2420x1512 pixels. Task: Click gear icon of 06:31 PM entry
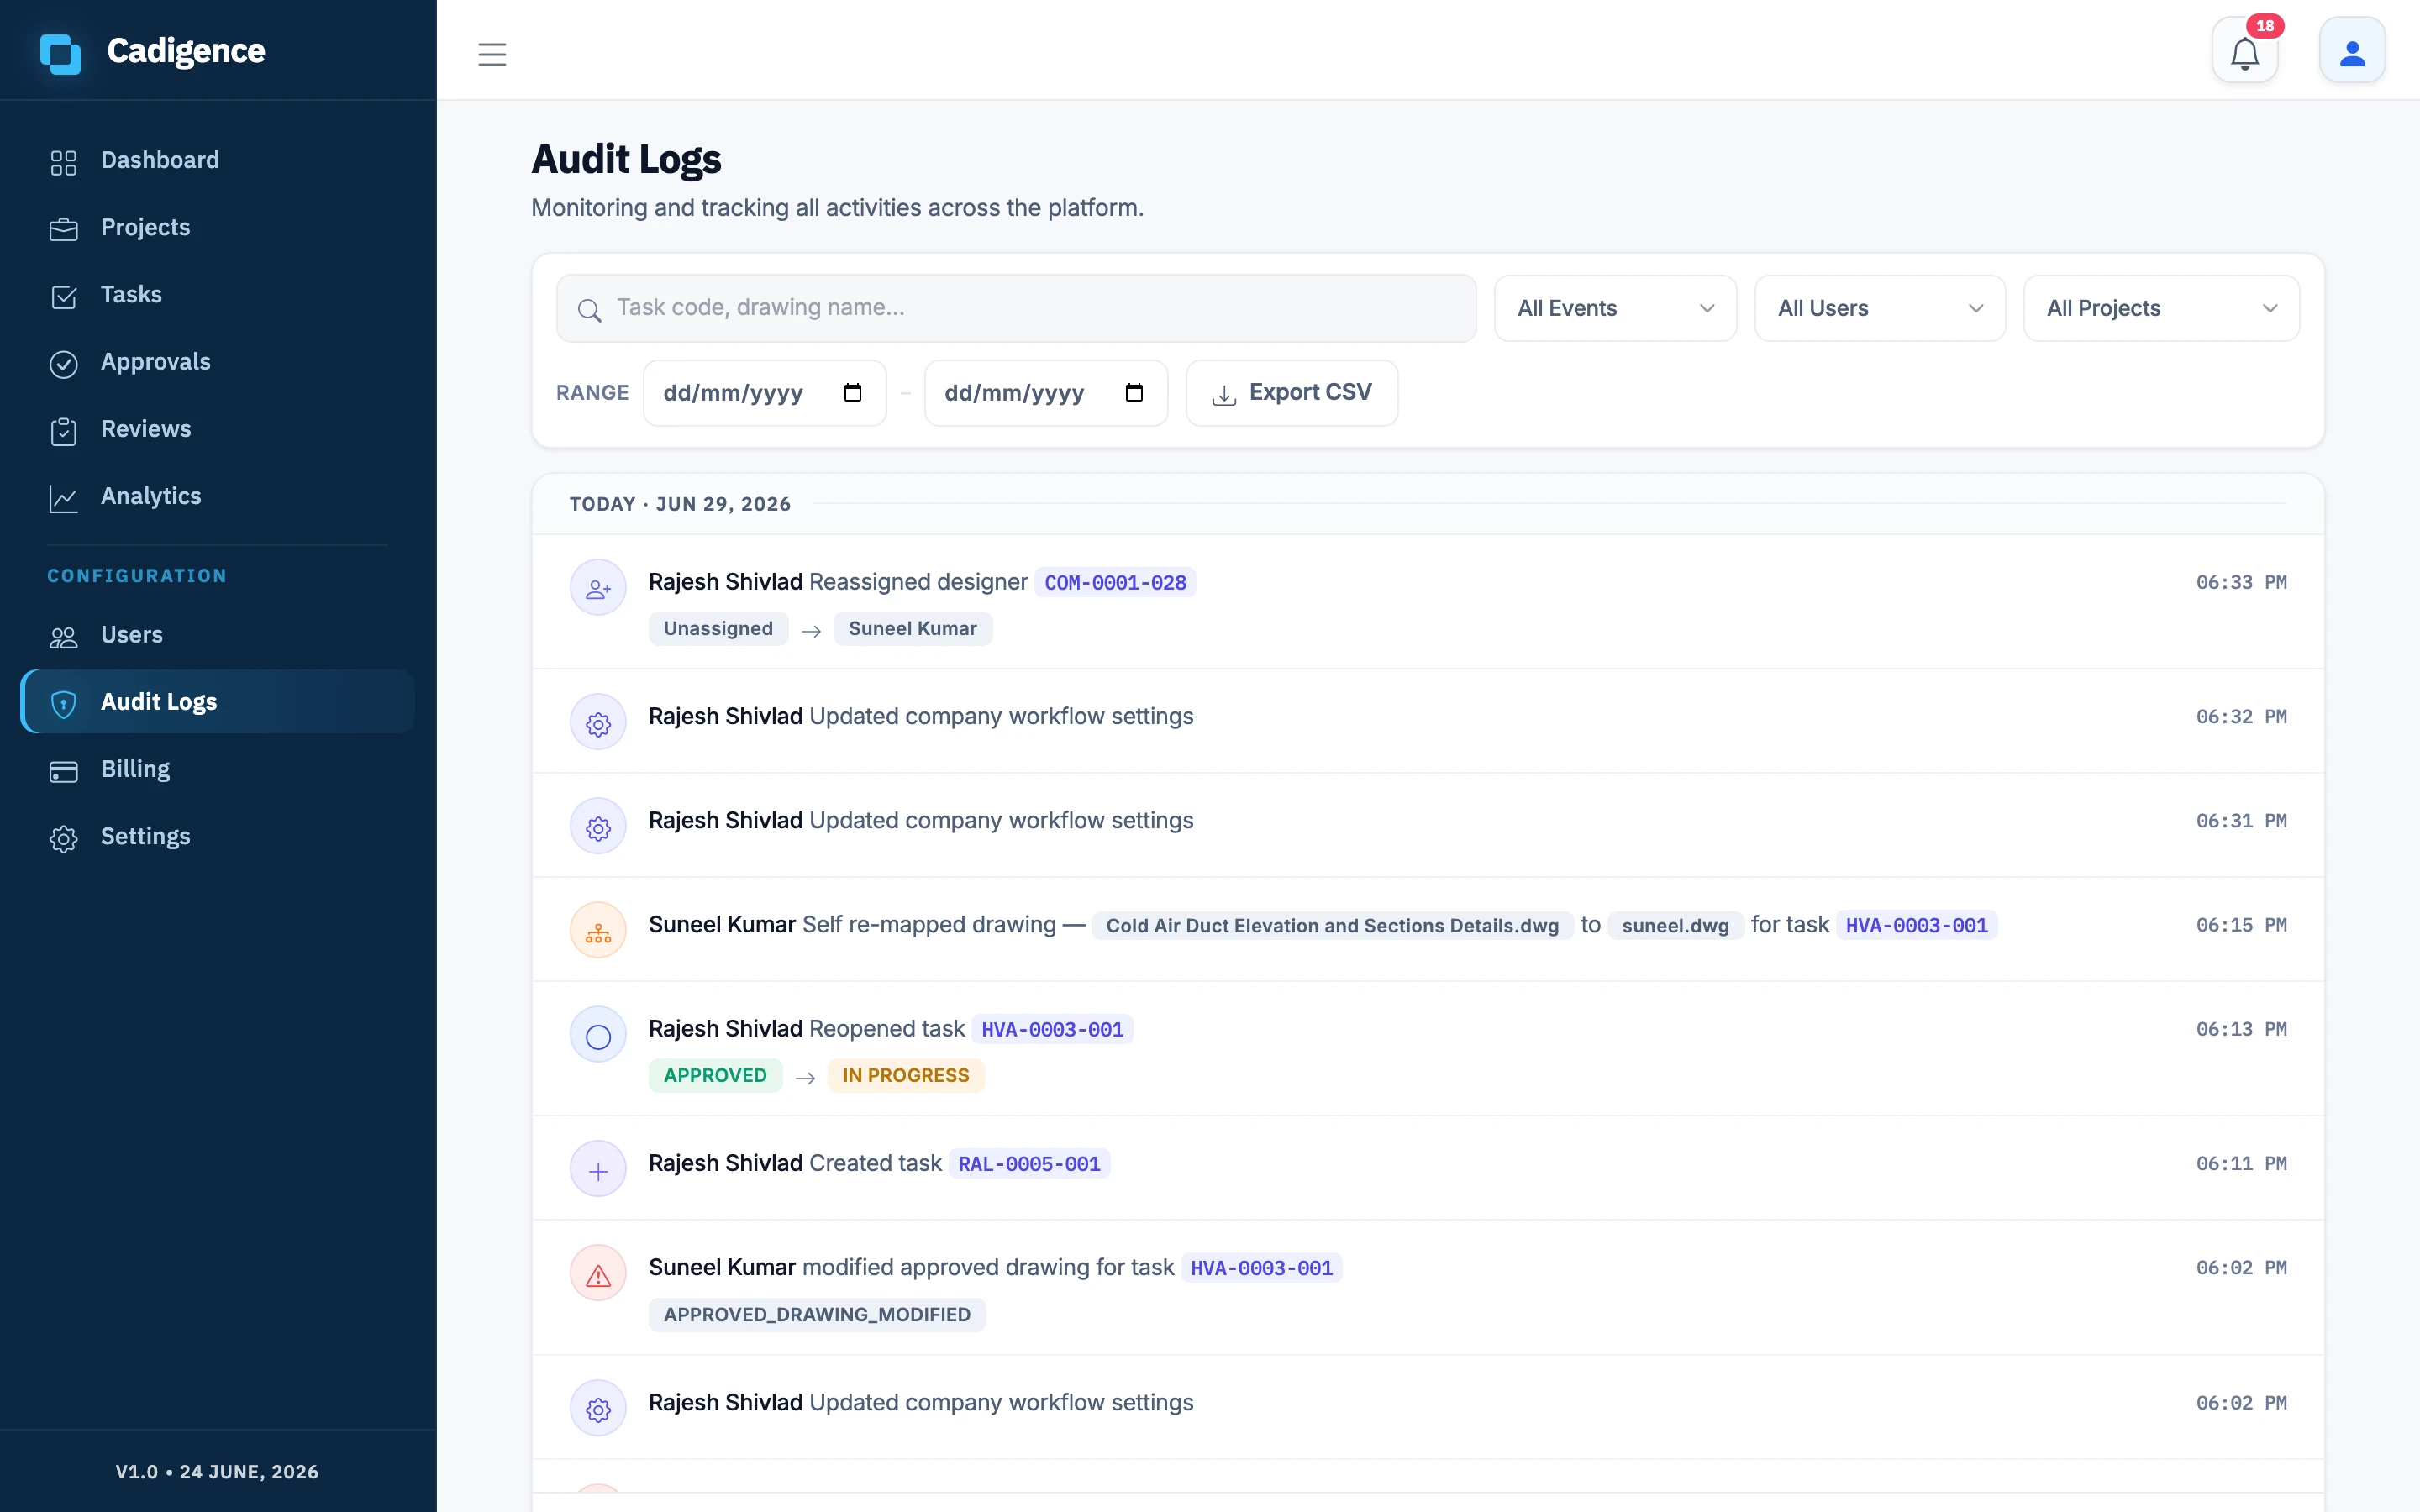(x=598, y=826)
